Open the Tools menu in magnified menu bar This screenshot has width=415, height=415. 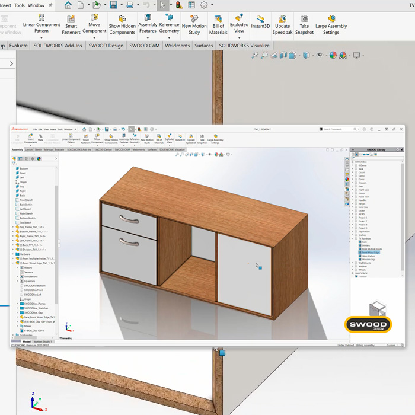(x=20, y=5)
